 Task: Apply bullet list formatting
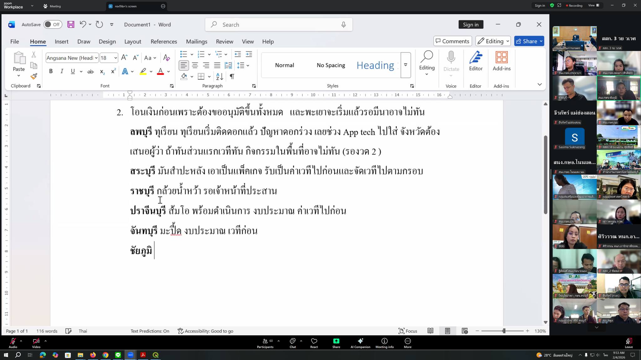coord(184,54)
